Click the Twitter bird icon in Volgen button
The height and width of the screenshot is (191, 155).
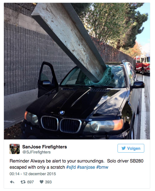coord(123,148)
